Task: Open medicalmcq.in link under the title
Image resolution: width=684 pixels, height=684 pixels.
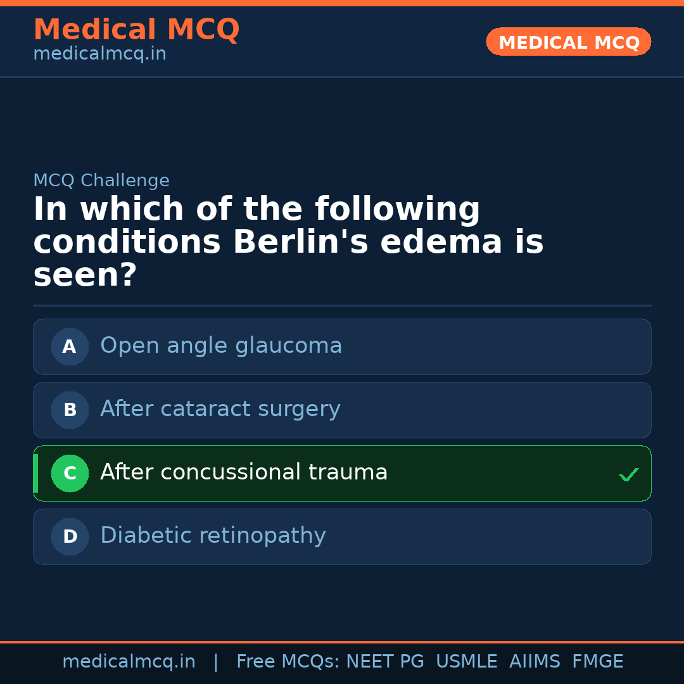Action: point(99,54)
